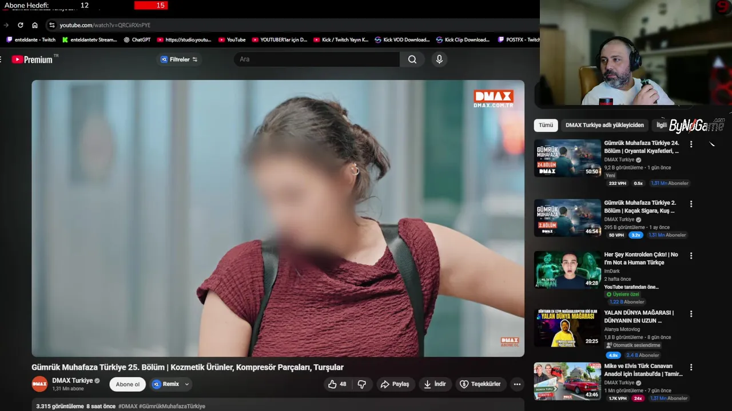Open the studio.youtube bookmark
The height and width of the screenshot is (411, 732).
click(x=184, y=40)
